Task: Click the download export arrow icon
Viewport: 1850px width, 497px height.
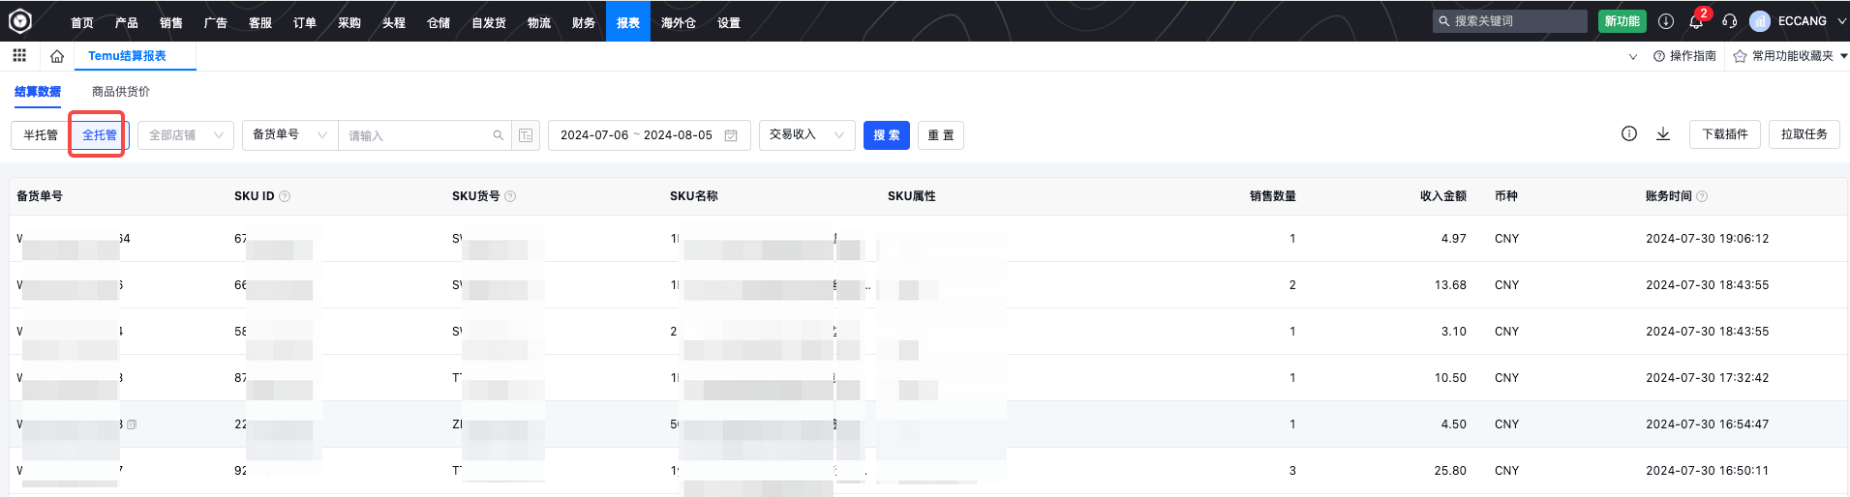Action: pyautogui.click(x=1663, y=134)
